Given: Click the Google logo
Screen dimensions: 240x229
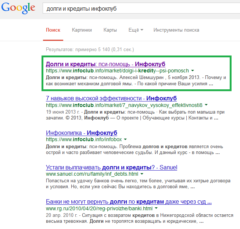Looking at the screenshot, I should point(18,8).
